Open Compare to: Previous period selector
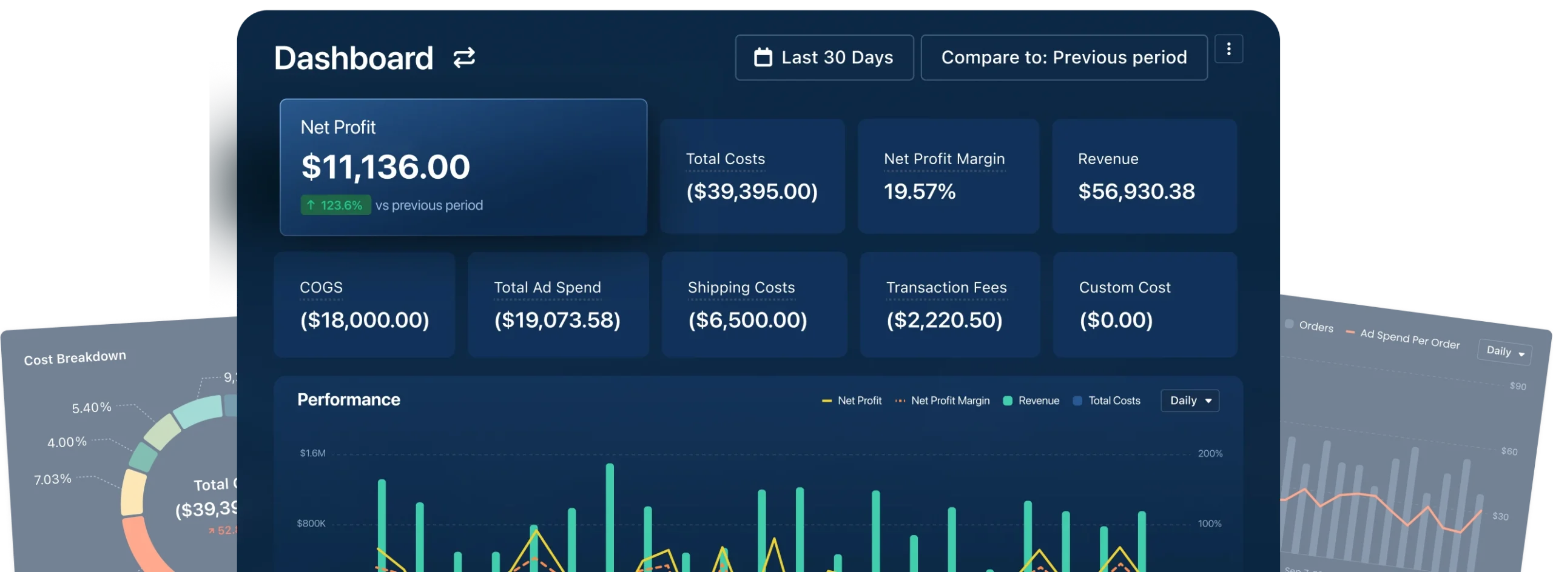This screenshot has height=572, width=1553. 1063,58
